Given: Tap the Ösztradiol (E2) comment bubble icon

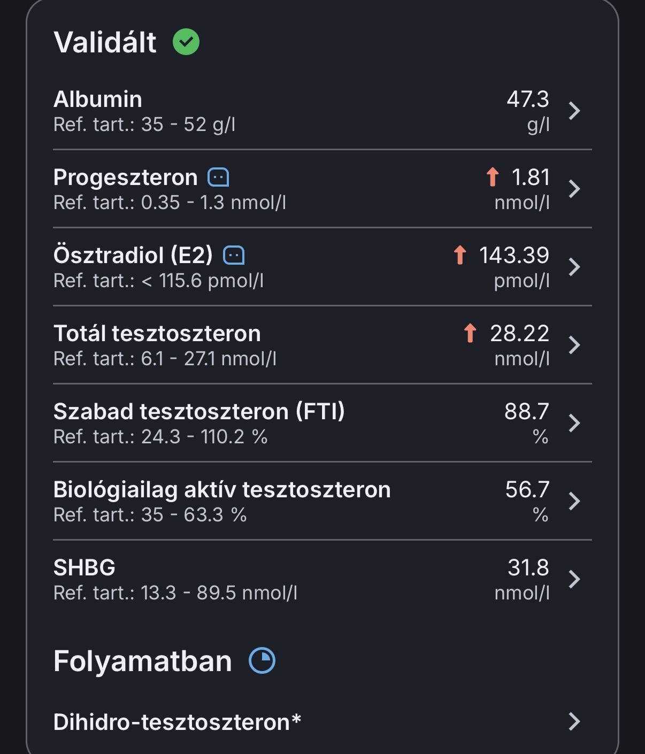Looking at the screenshot, I should coord(234,255).
